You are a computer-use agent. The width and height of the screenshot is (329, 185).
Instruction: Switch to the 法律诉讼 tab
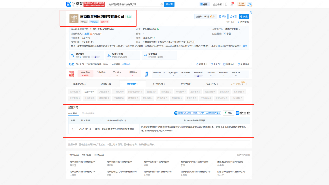106,84
